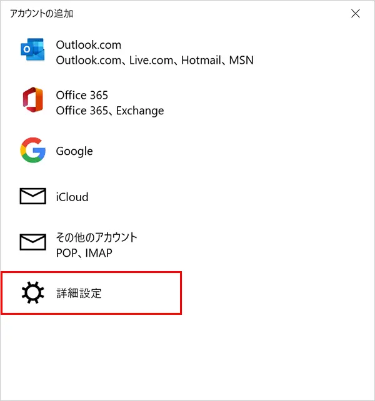
Task: Click the text Outlook.com、Live.com、Hotmail、MSN
Action: [x=154, y=61]
